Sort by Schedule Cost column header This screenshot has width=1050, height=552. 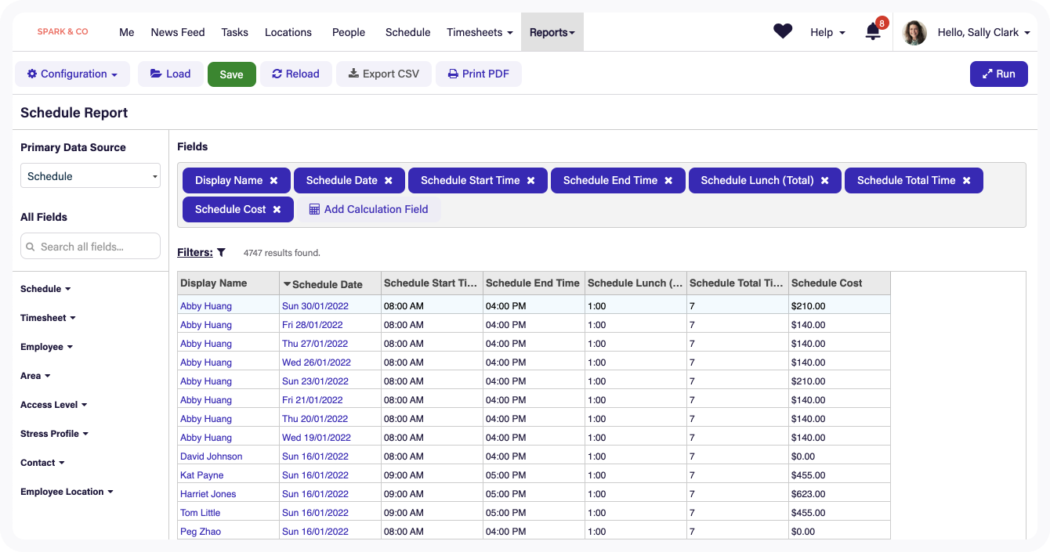click(839, 283)
